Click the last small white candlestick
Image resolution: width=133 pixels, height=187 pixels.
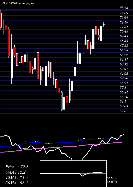(x=103, y=25)
